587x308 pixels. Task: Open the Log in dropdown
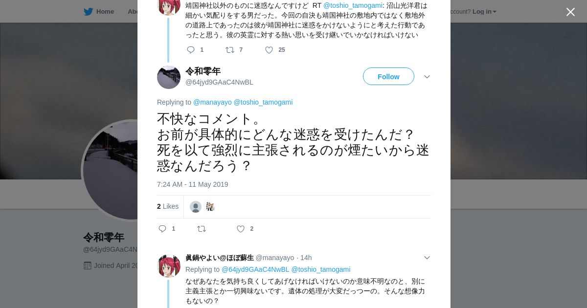pos(484,11)
